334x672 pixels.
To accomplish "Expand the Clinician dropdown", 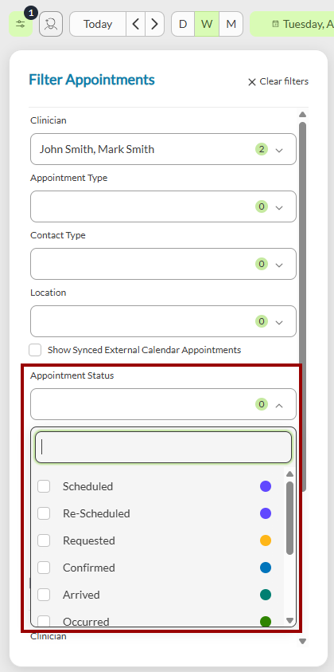I will [x=163, y=149].
